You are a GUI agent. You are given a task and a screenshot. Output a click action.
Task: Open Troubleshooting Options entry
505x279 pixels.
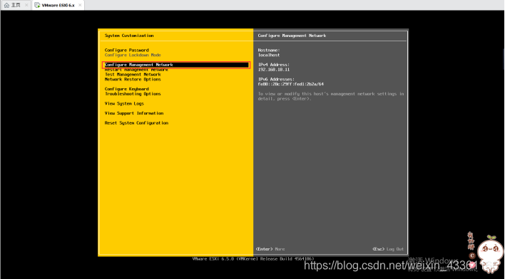(x=133, y=94)
